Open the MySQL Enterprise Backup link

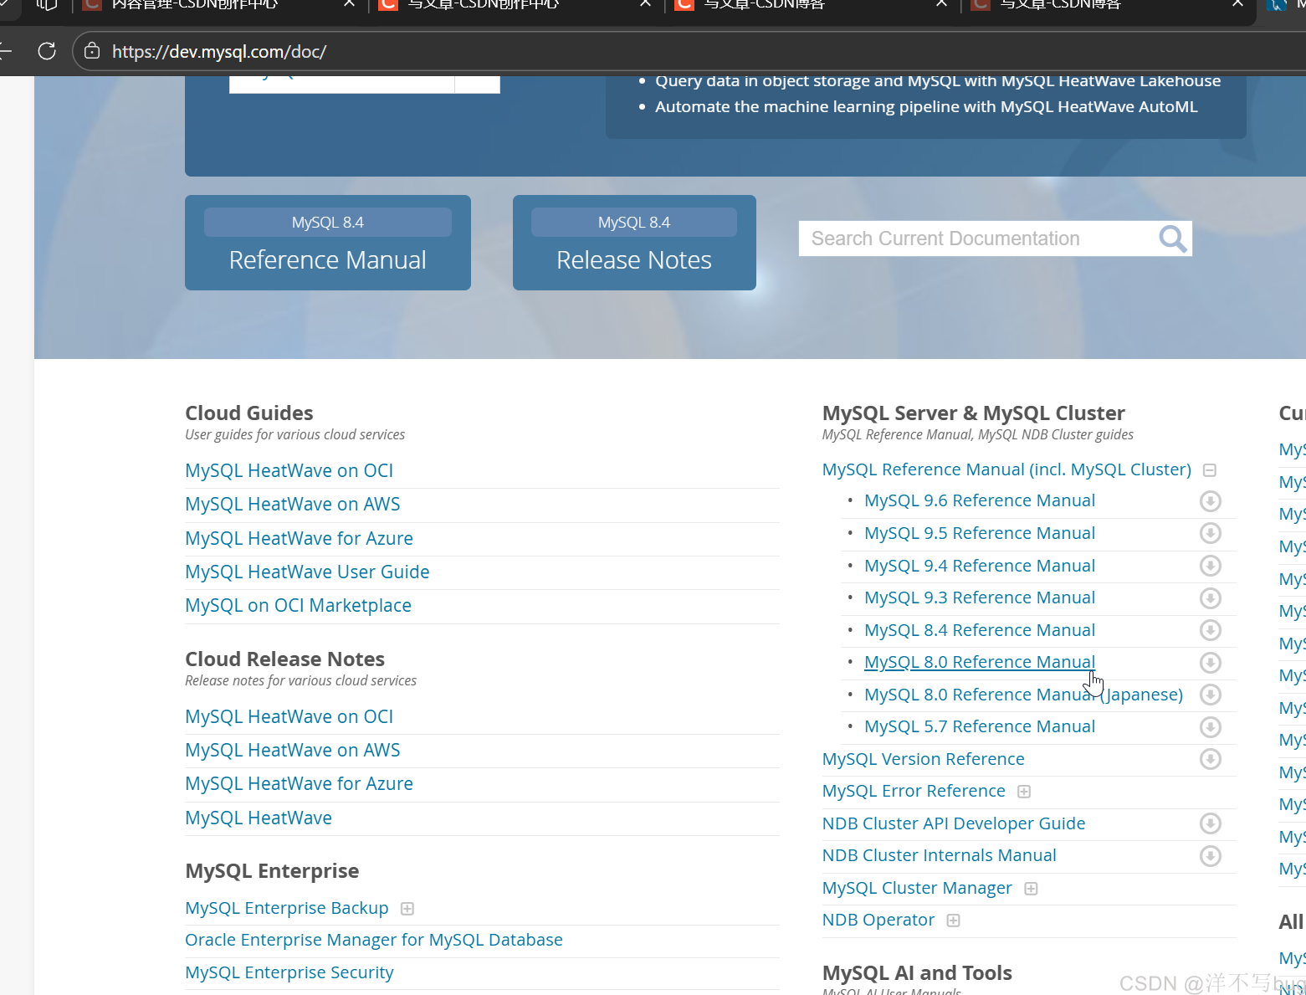click(x=287, y=908)
